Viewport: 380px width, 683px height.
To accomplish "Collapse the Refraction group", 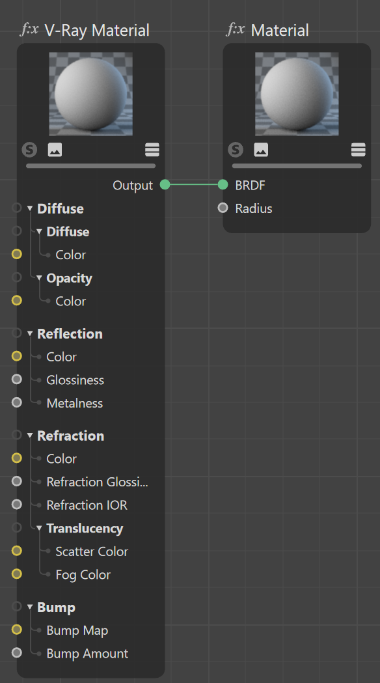I will coord(29,436).
